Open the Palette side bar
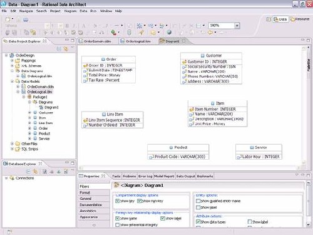The height and width of the screenshot is (235, 313). [x=309, y=65]
